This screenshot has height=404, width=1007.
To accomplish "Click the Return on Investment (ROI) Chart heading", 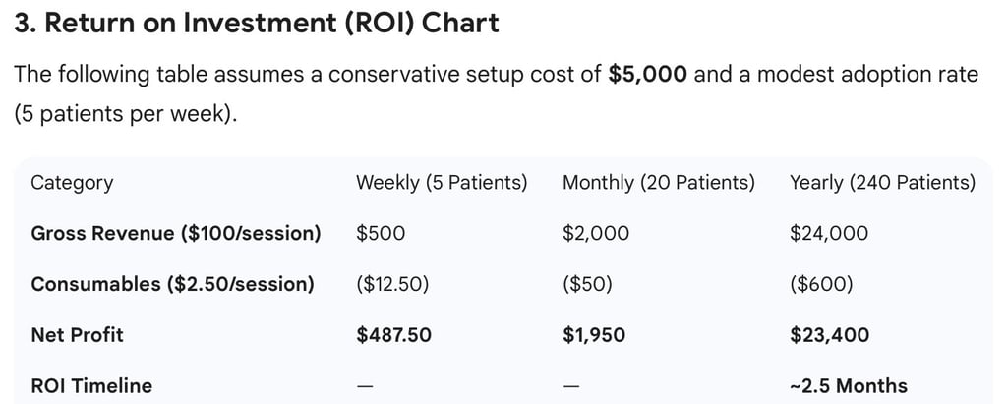I will pos(256,23).
